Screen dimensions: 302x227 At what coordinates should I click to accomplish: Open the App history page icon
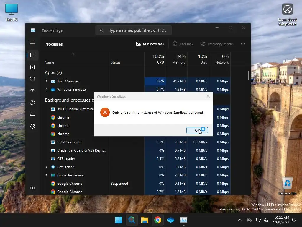click(x=32, y=79)
